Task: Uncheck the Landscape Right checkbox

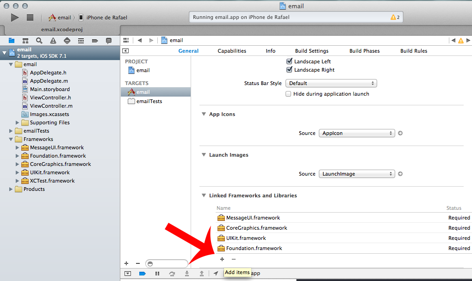Action: click(x=290, y=70)
